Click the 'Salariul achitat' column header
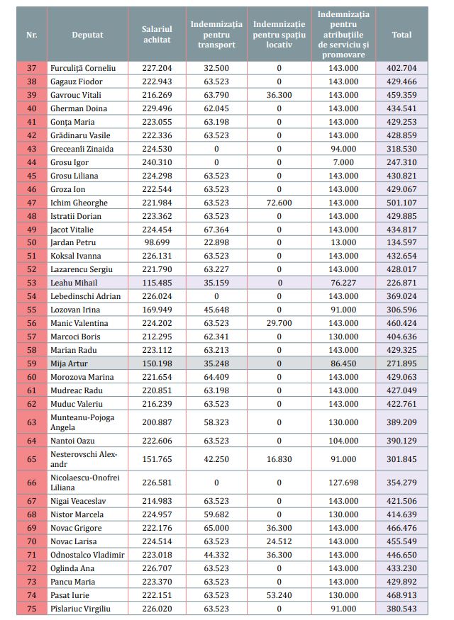This screenshot has width=454, height=620. click(x=156, y=35)
